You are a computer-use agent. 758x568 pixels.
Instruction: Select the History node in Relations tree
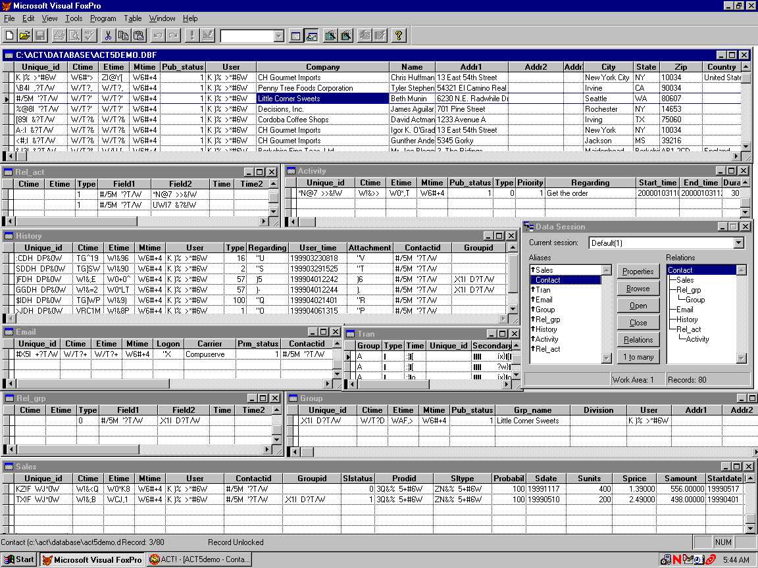point(687,319)
